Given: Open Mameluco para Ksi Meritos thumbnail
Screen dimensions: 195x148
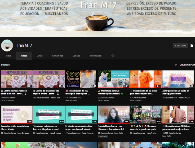Looking at the screenshot, I should pos(114,79).
